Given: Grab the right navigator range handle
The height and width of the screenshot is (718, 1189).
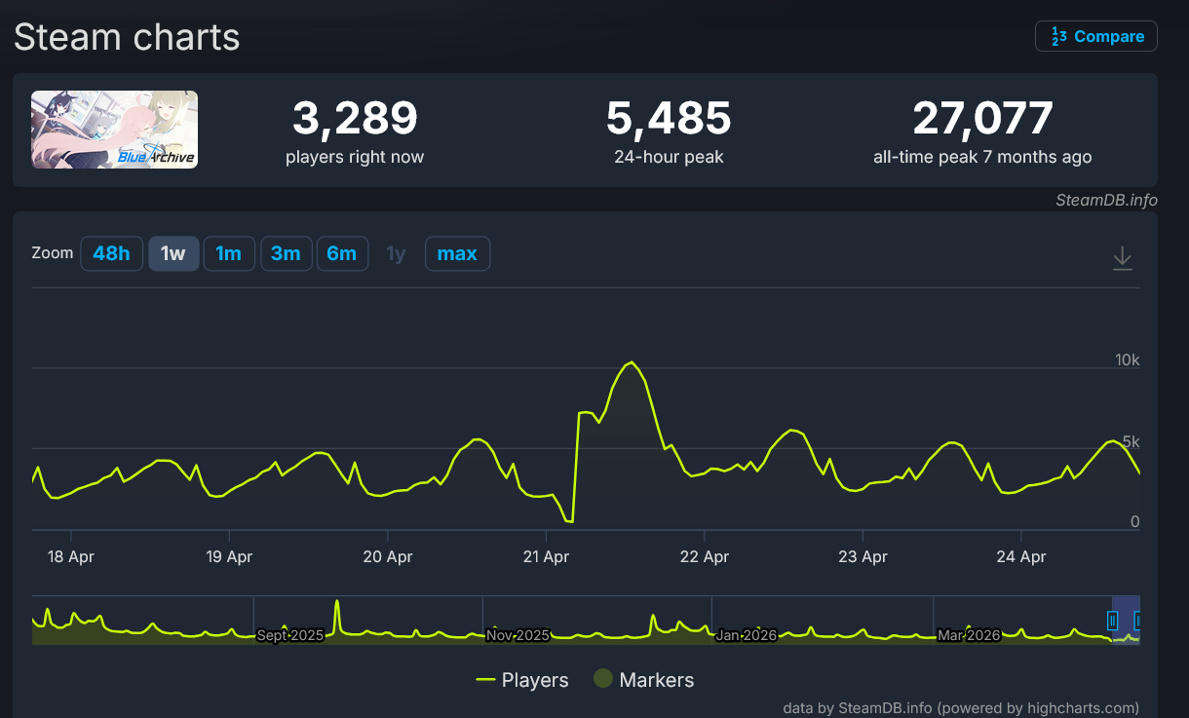Looking at the screenshot, I should [x=1136, y=621].
